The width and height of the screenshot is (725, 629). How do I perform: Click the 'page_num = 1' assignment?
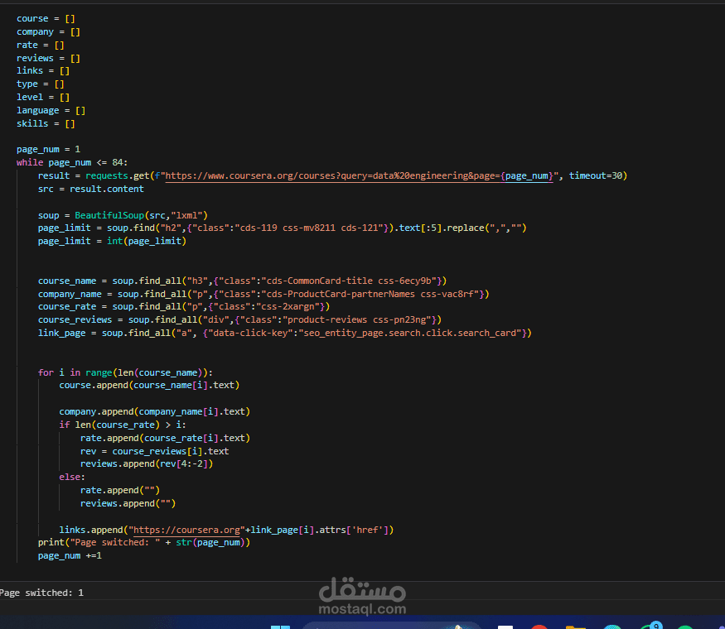tap(49, 150)
